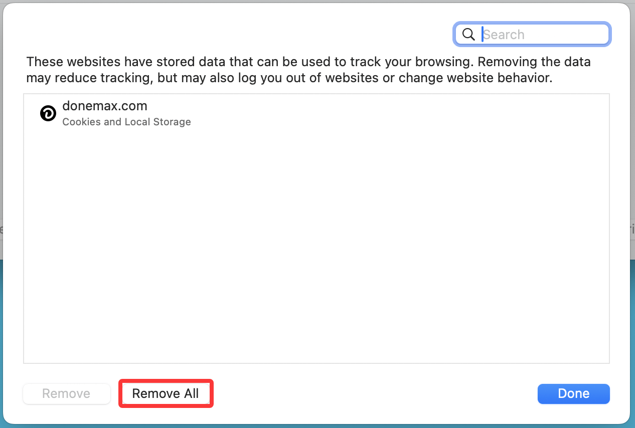This screenshot has height=428, width=635.
Task: Click the Search placeholder text
Action: click(504, 35)
